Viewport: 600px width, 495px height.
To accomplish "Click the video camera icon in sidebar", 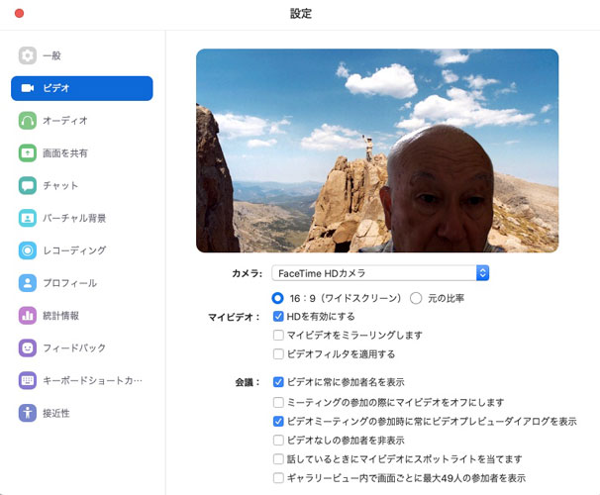I will pos(28,88).
